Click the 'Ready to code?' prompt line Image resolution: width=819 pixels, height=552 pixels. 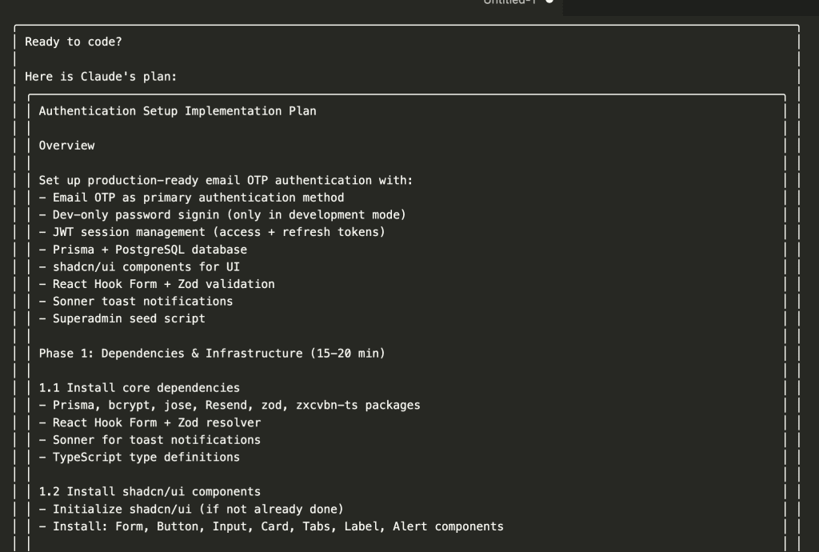pyautogui.click(x=74, y=42)
